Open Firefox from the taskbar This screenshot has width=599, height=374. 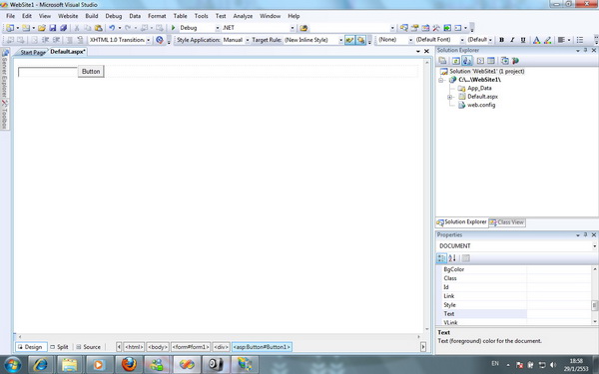click(x=129, y=364)
